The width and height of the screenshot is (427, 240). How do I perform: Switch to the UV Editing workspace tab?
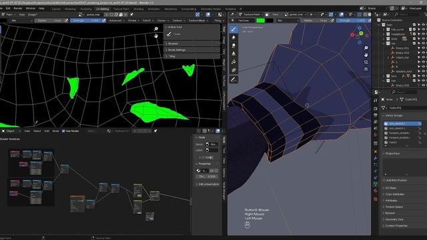point(102,9)
